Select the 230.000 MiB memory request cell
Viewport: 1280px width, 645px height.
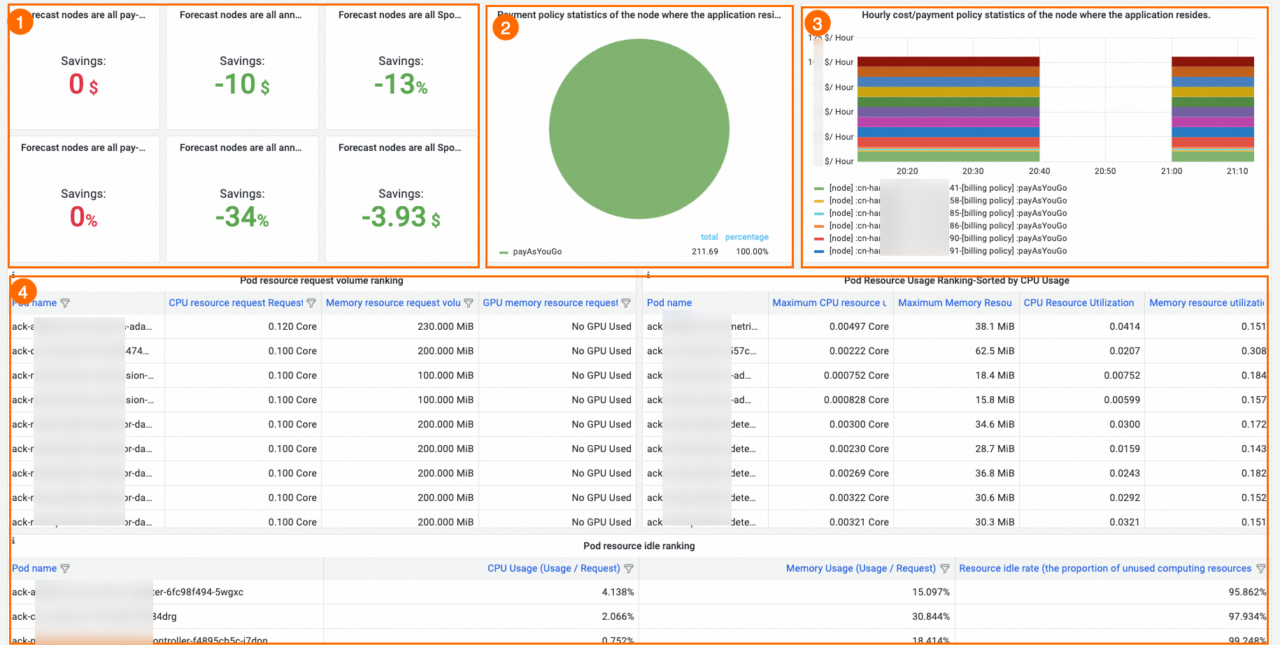coord(400,326)
